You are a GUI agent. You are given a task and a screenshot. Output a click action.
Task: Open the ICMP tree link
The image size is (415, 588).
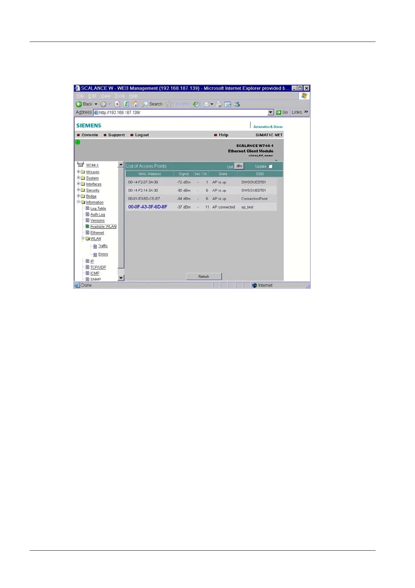(x=95, y=273)
